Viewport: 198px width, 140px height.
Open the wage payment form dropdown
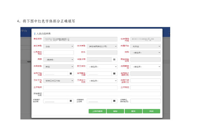102,81
